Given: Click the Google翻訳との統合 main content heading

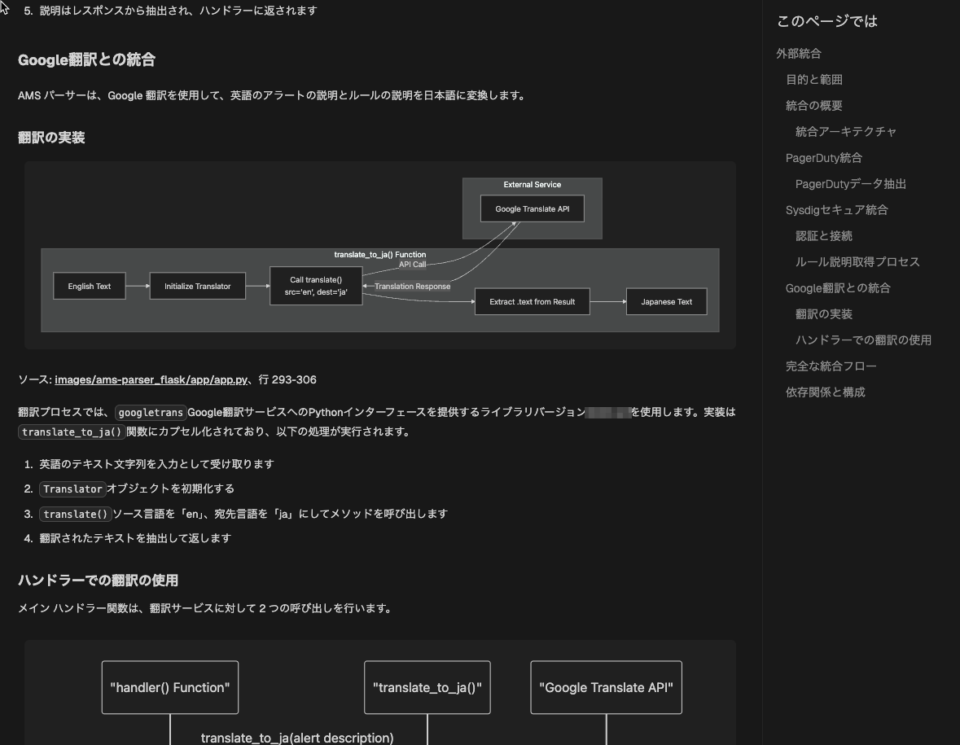Looking at the screenshot, I should point(86,59).
